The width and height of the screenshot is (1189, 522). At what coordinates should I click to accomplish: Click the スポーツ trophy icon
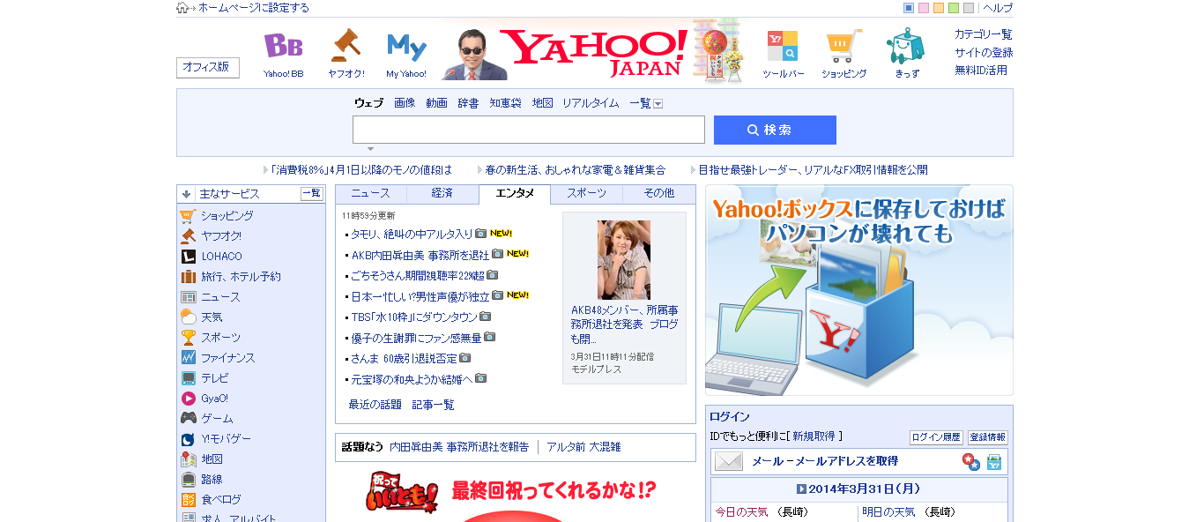(188, 338)
